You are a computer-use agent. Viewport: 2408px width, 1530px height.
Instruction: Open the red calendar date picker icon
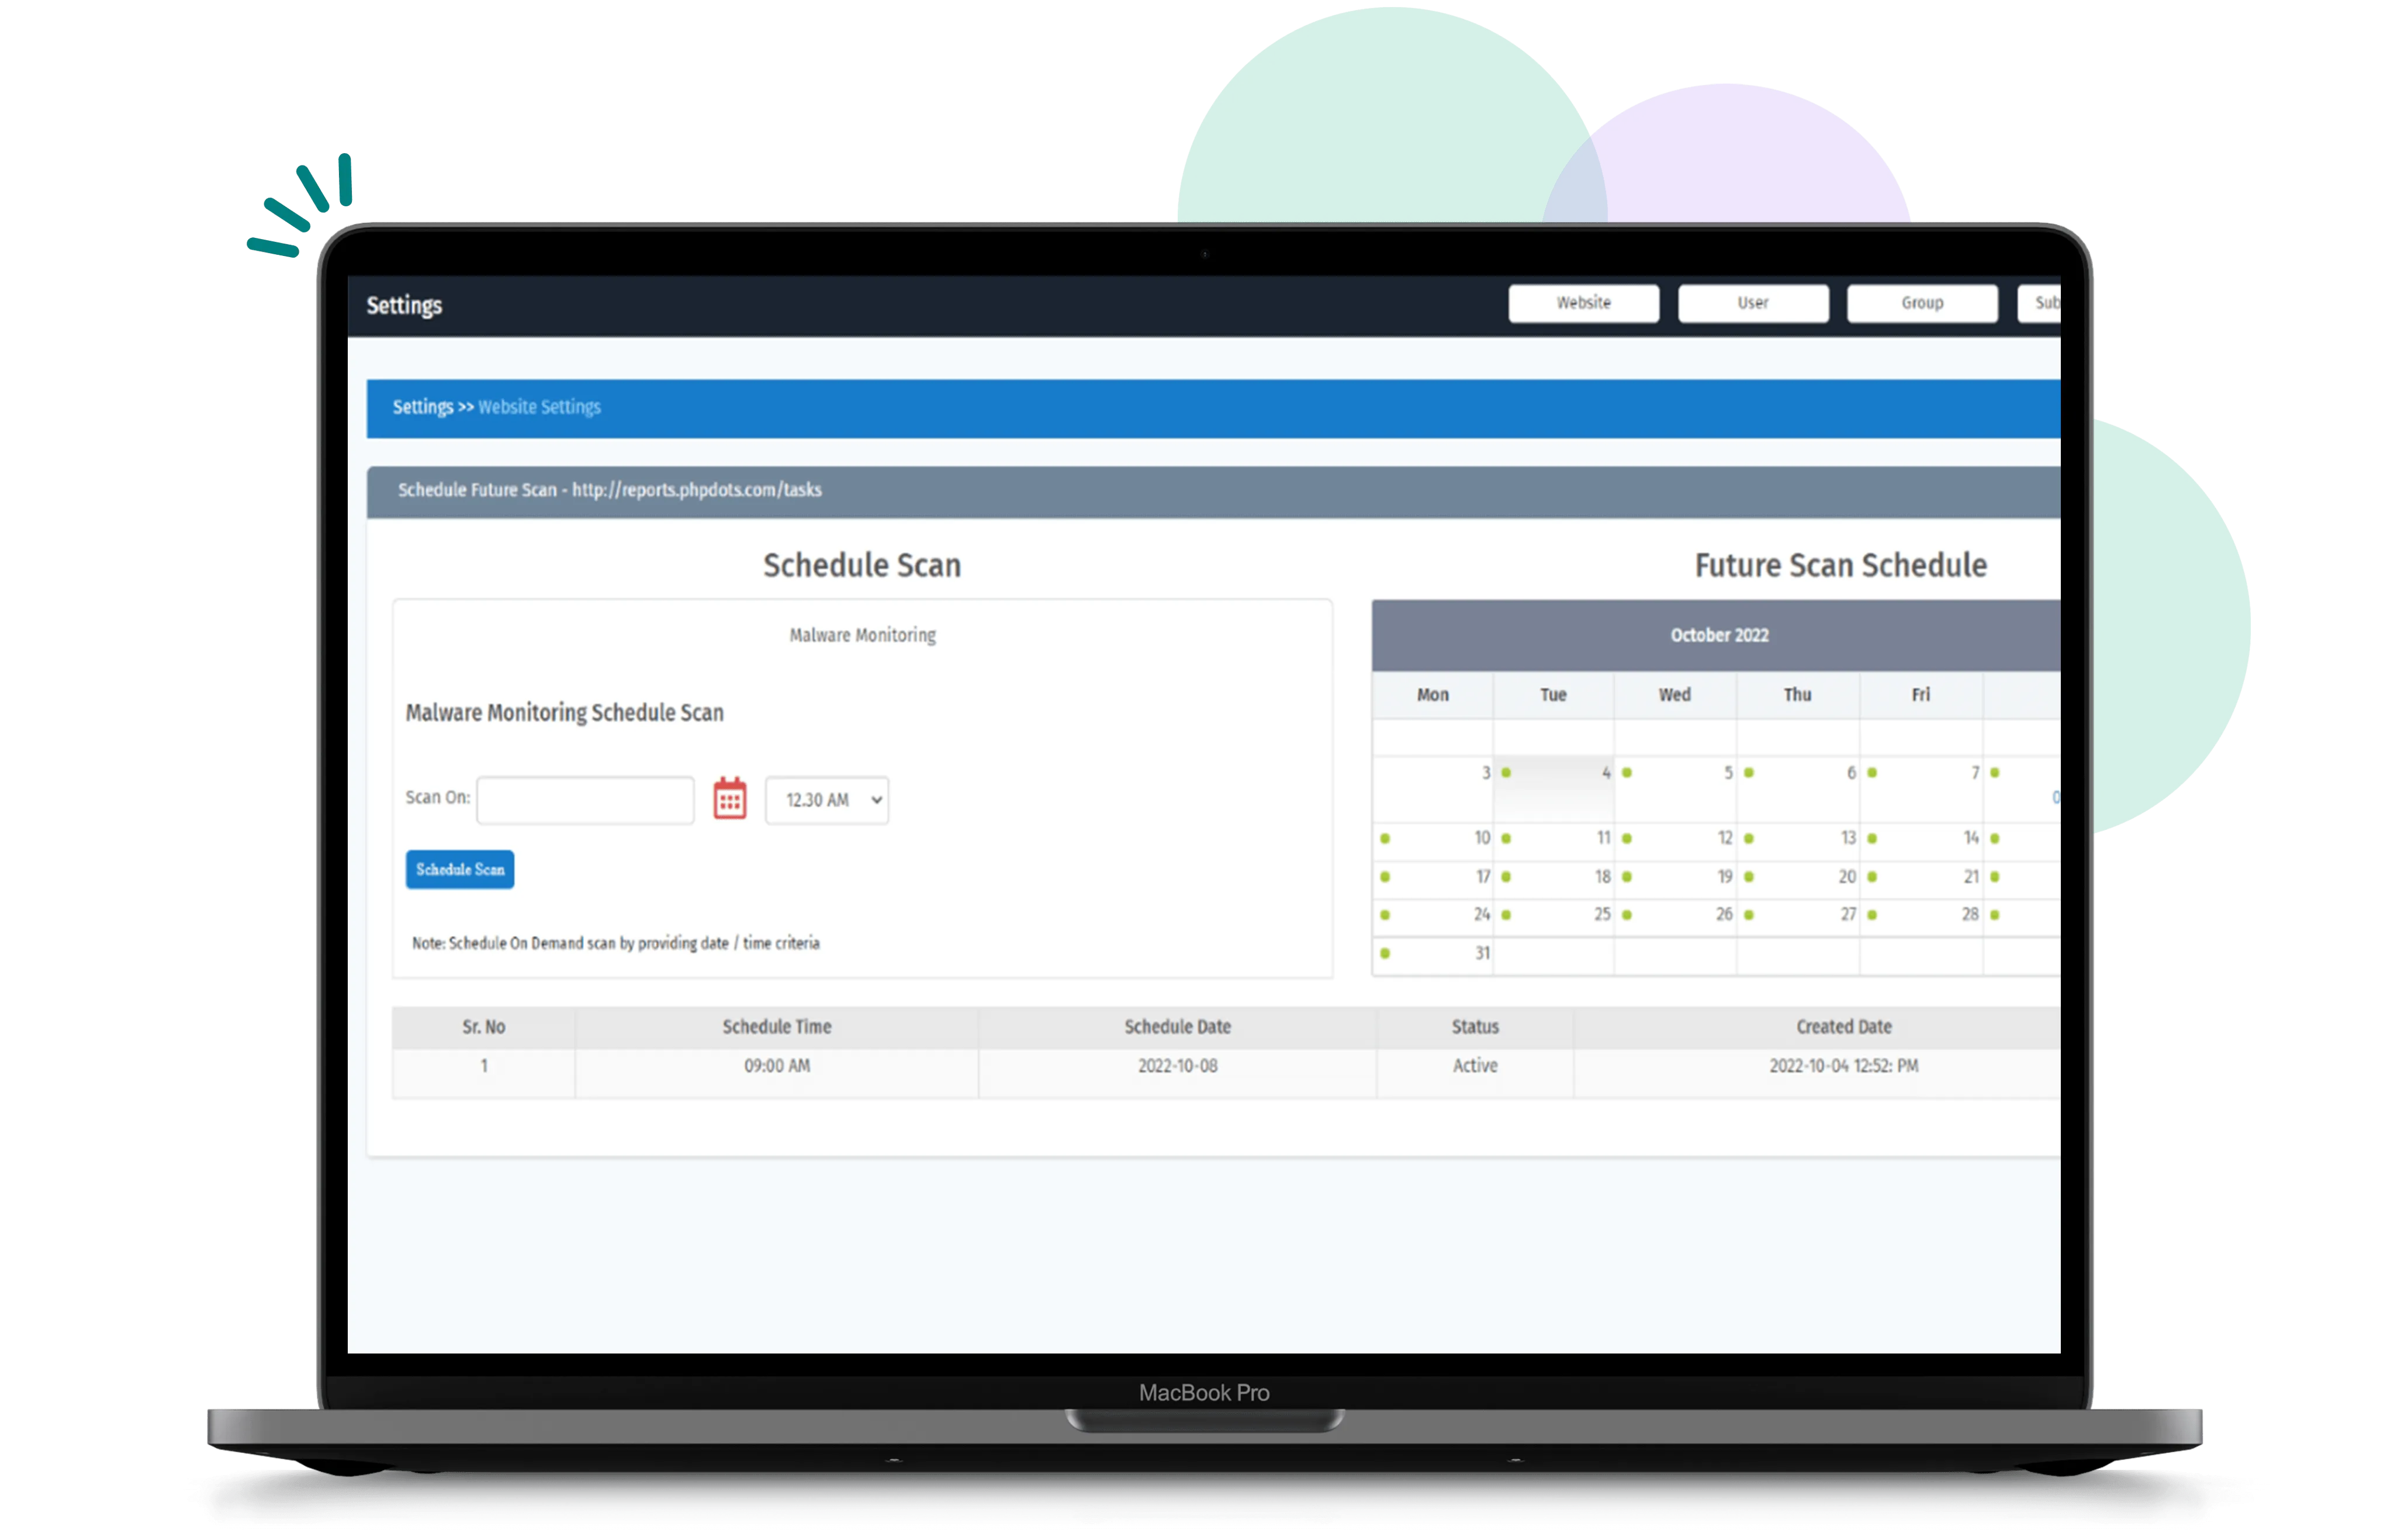tap(729, 799)
